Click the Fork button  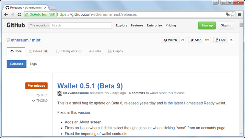point(221,40)
